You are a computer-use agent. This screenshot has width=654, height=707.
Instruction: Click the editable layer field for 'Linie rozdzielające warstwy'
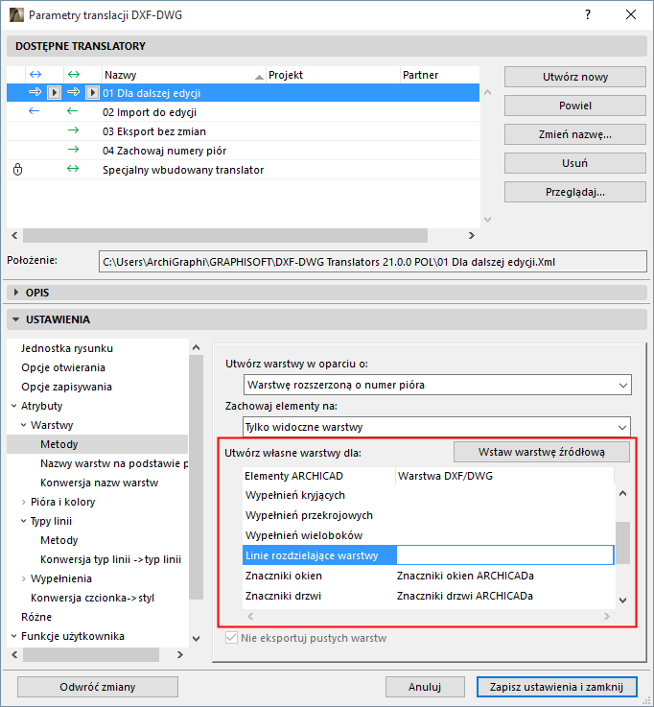[504, 555]
